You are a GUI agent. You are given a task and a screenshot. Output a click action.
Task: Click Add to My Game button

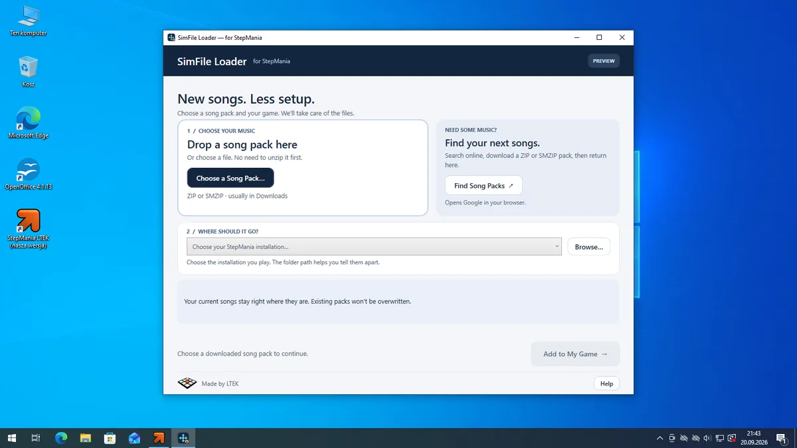[575, 354]
